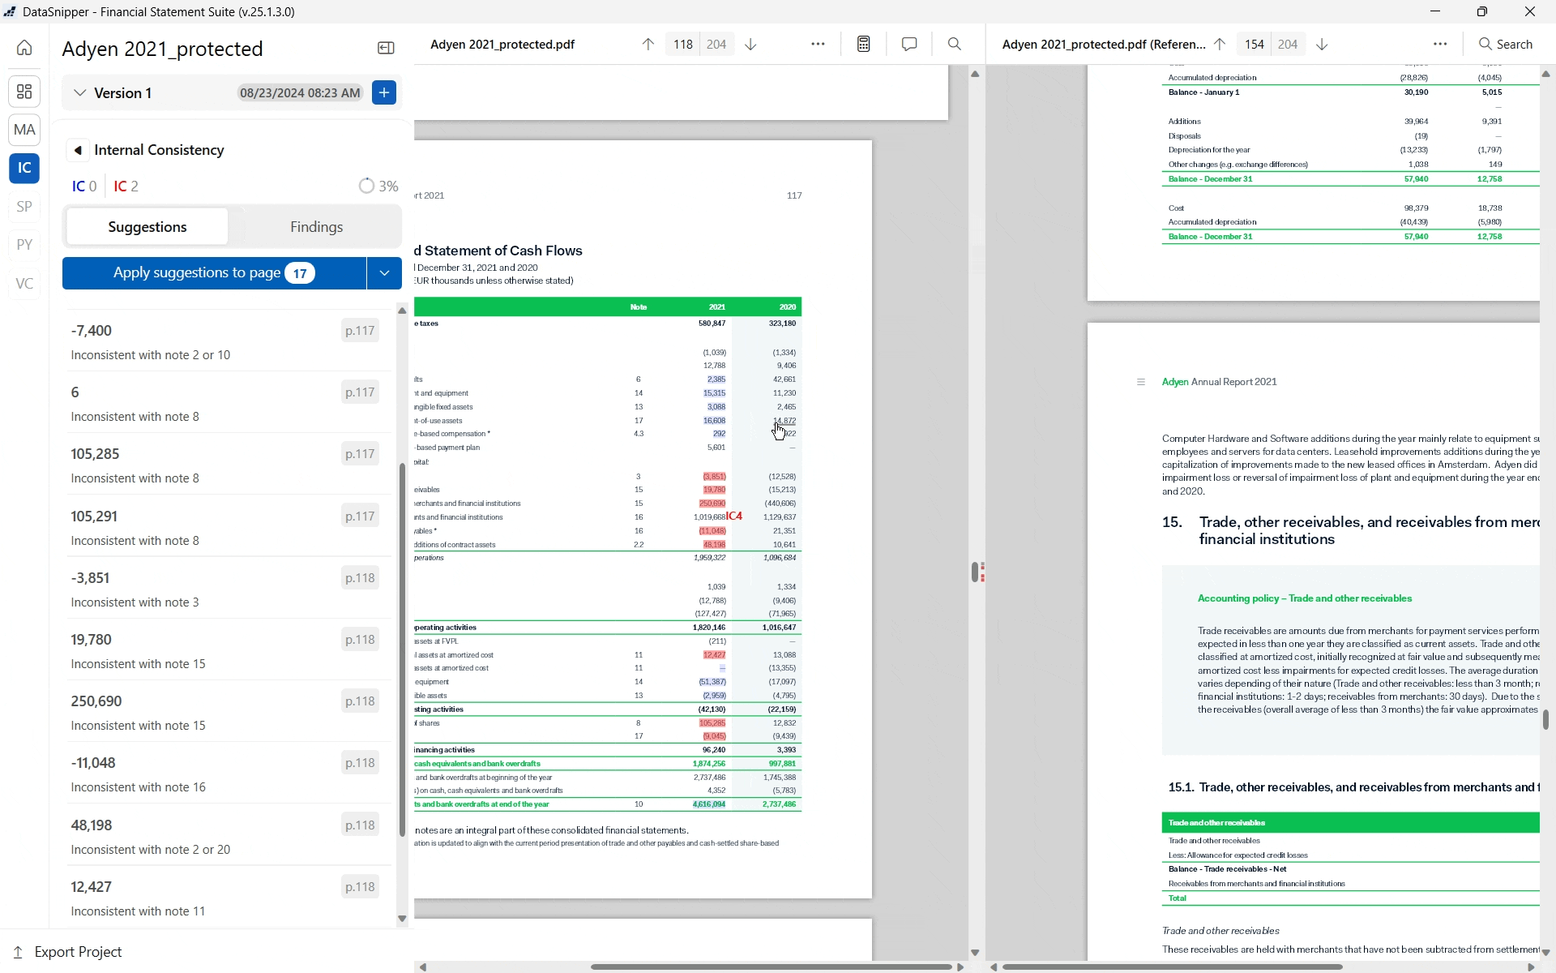Click the 3% consistency score indicator
Viewport: 1556px width, 973px height.
378,186
